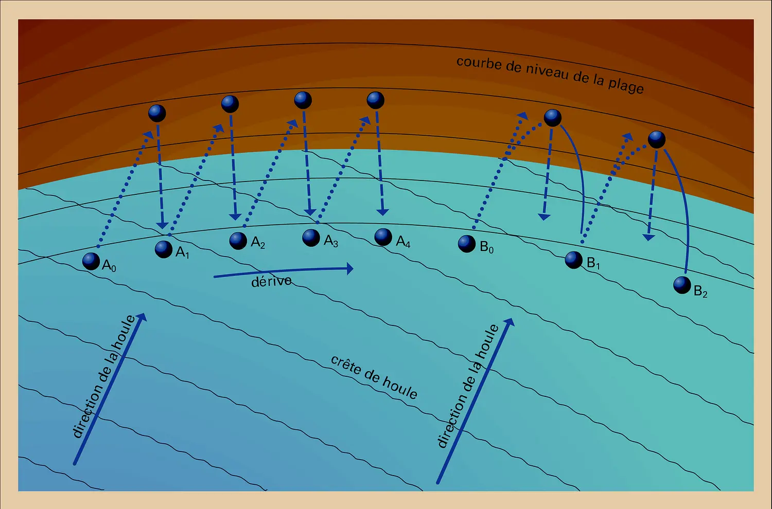
Task: Click the sphere labeled A4
Action: 383,237
